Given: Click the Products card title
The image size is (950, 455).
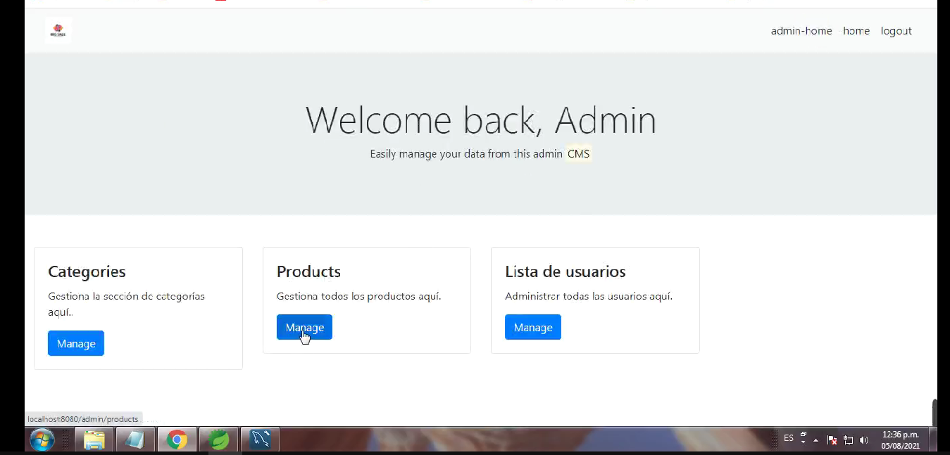Looking at the screenshot, I should 308,271.
